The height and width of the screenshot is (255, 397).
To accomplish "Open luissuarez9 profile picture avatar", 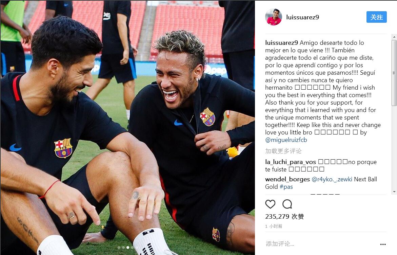I will pyautogui.click(x=274, y=17).
